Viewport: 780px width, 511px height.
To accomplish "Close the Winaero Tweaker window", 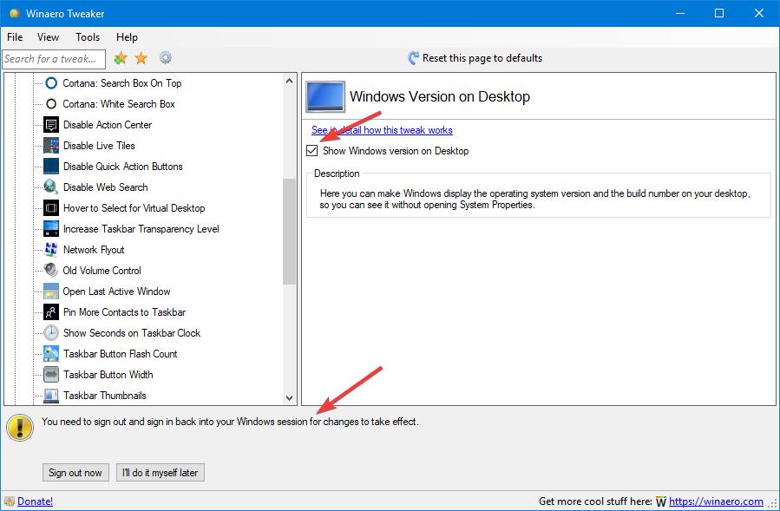I will 759,13.
